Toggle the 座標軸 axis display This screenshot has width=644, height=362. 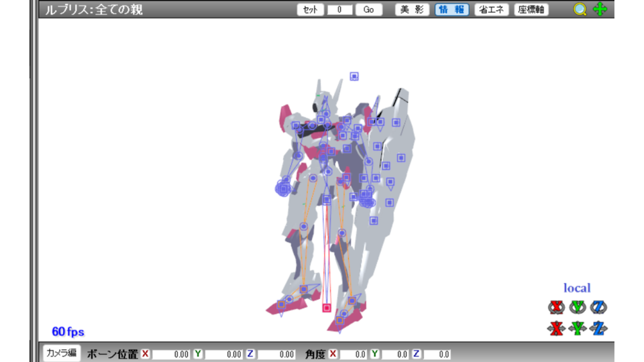point(531,9)
